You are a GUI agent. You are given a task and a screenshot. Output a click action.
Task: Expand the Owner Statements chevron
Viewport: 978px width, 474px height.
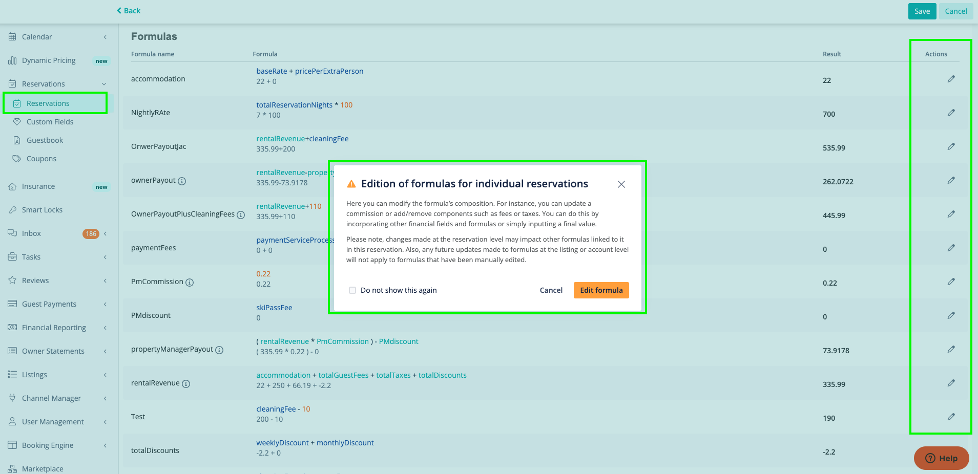[x=105, y=351]
